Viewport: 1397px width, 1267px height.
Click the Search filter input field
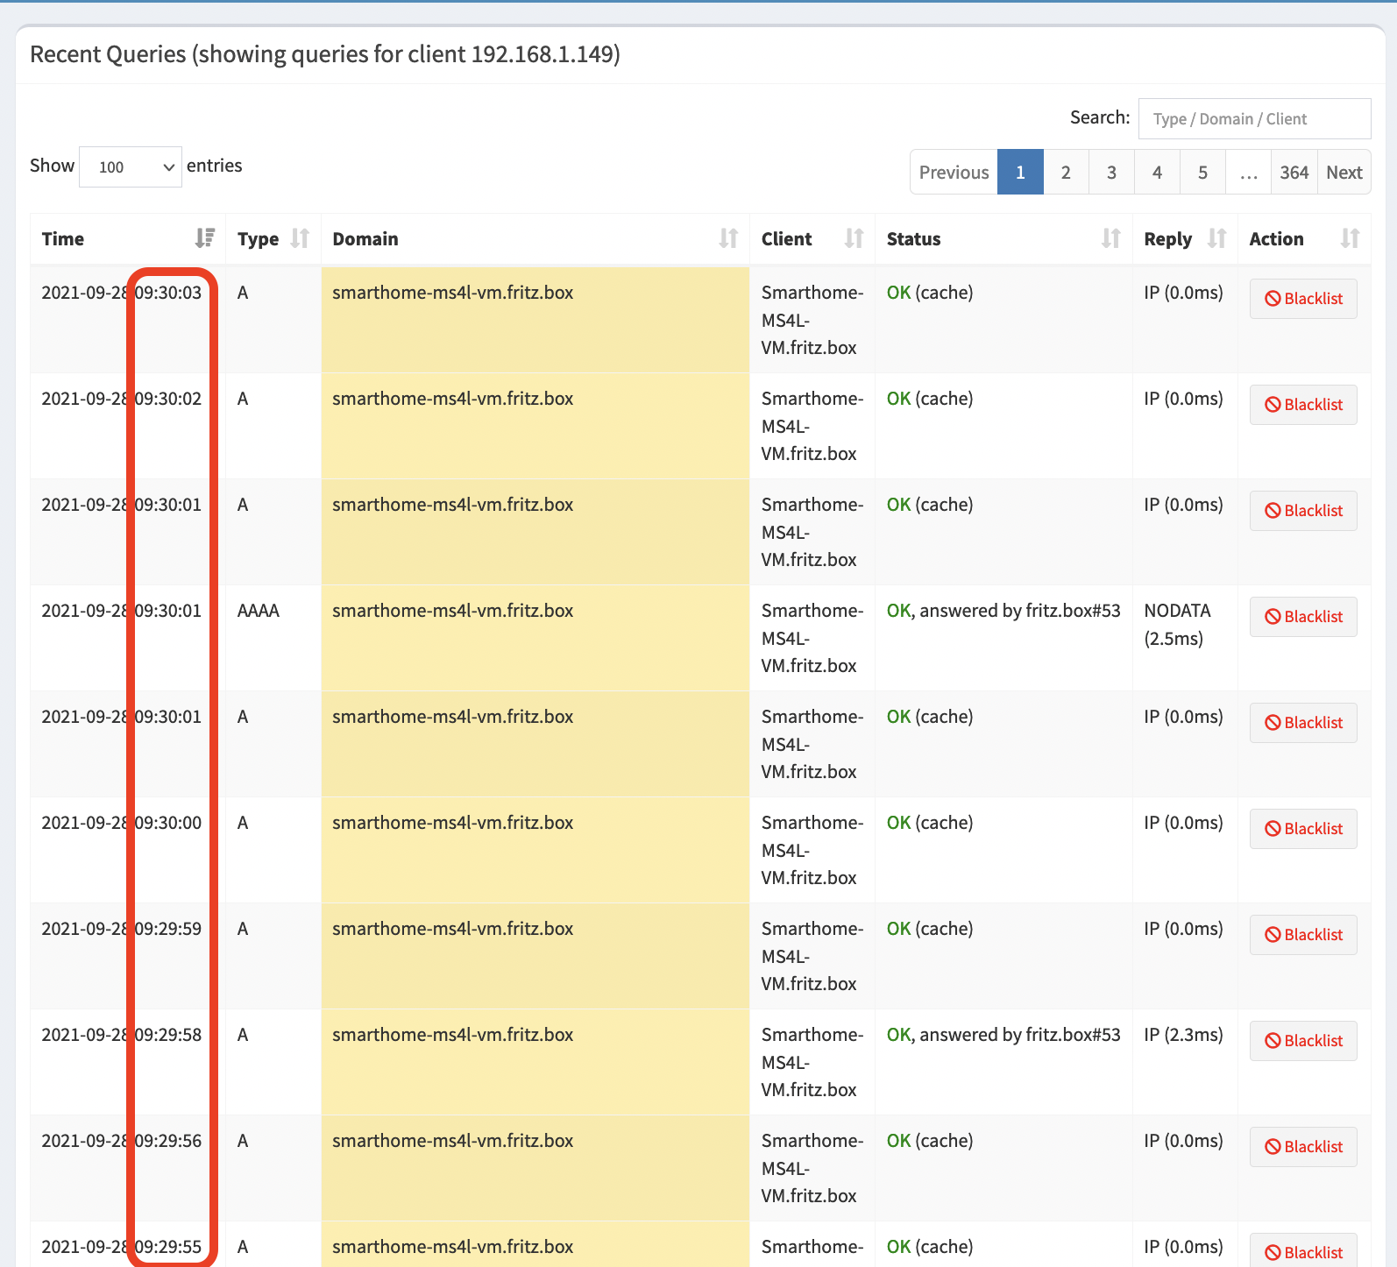[1254, 119]
